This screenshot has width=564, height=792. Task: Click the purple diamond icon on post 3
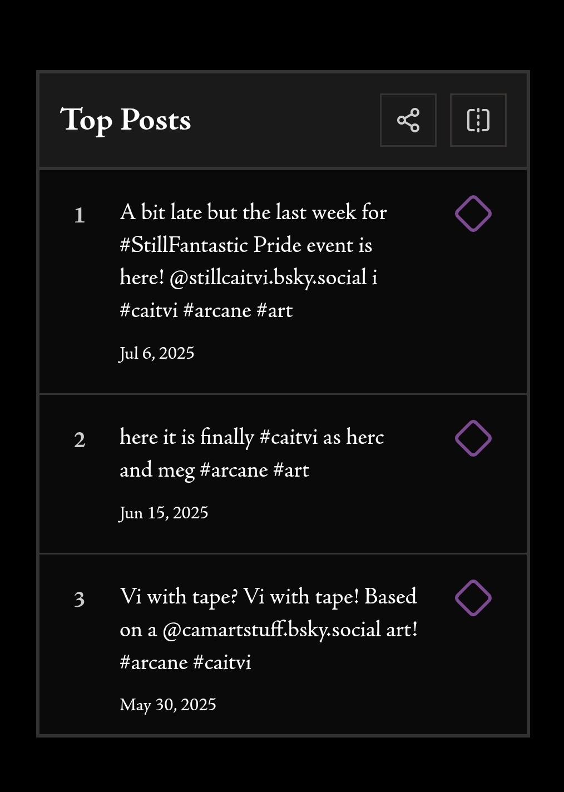click(473, 598)
